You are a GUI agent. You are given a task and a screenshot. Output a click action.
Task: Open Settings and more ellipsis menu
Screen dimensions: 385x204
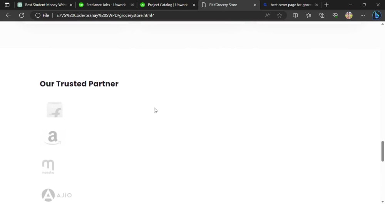click(362, 15)
